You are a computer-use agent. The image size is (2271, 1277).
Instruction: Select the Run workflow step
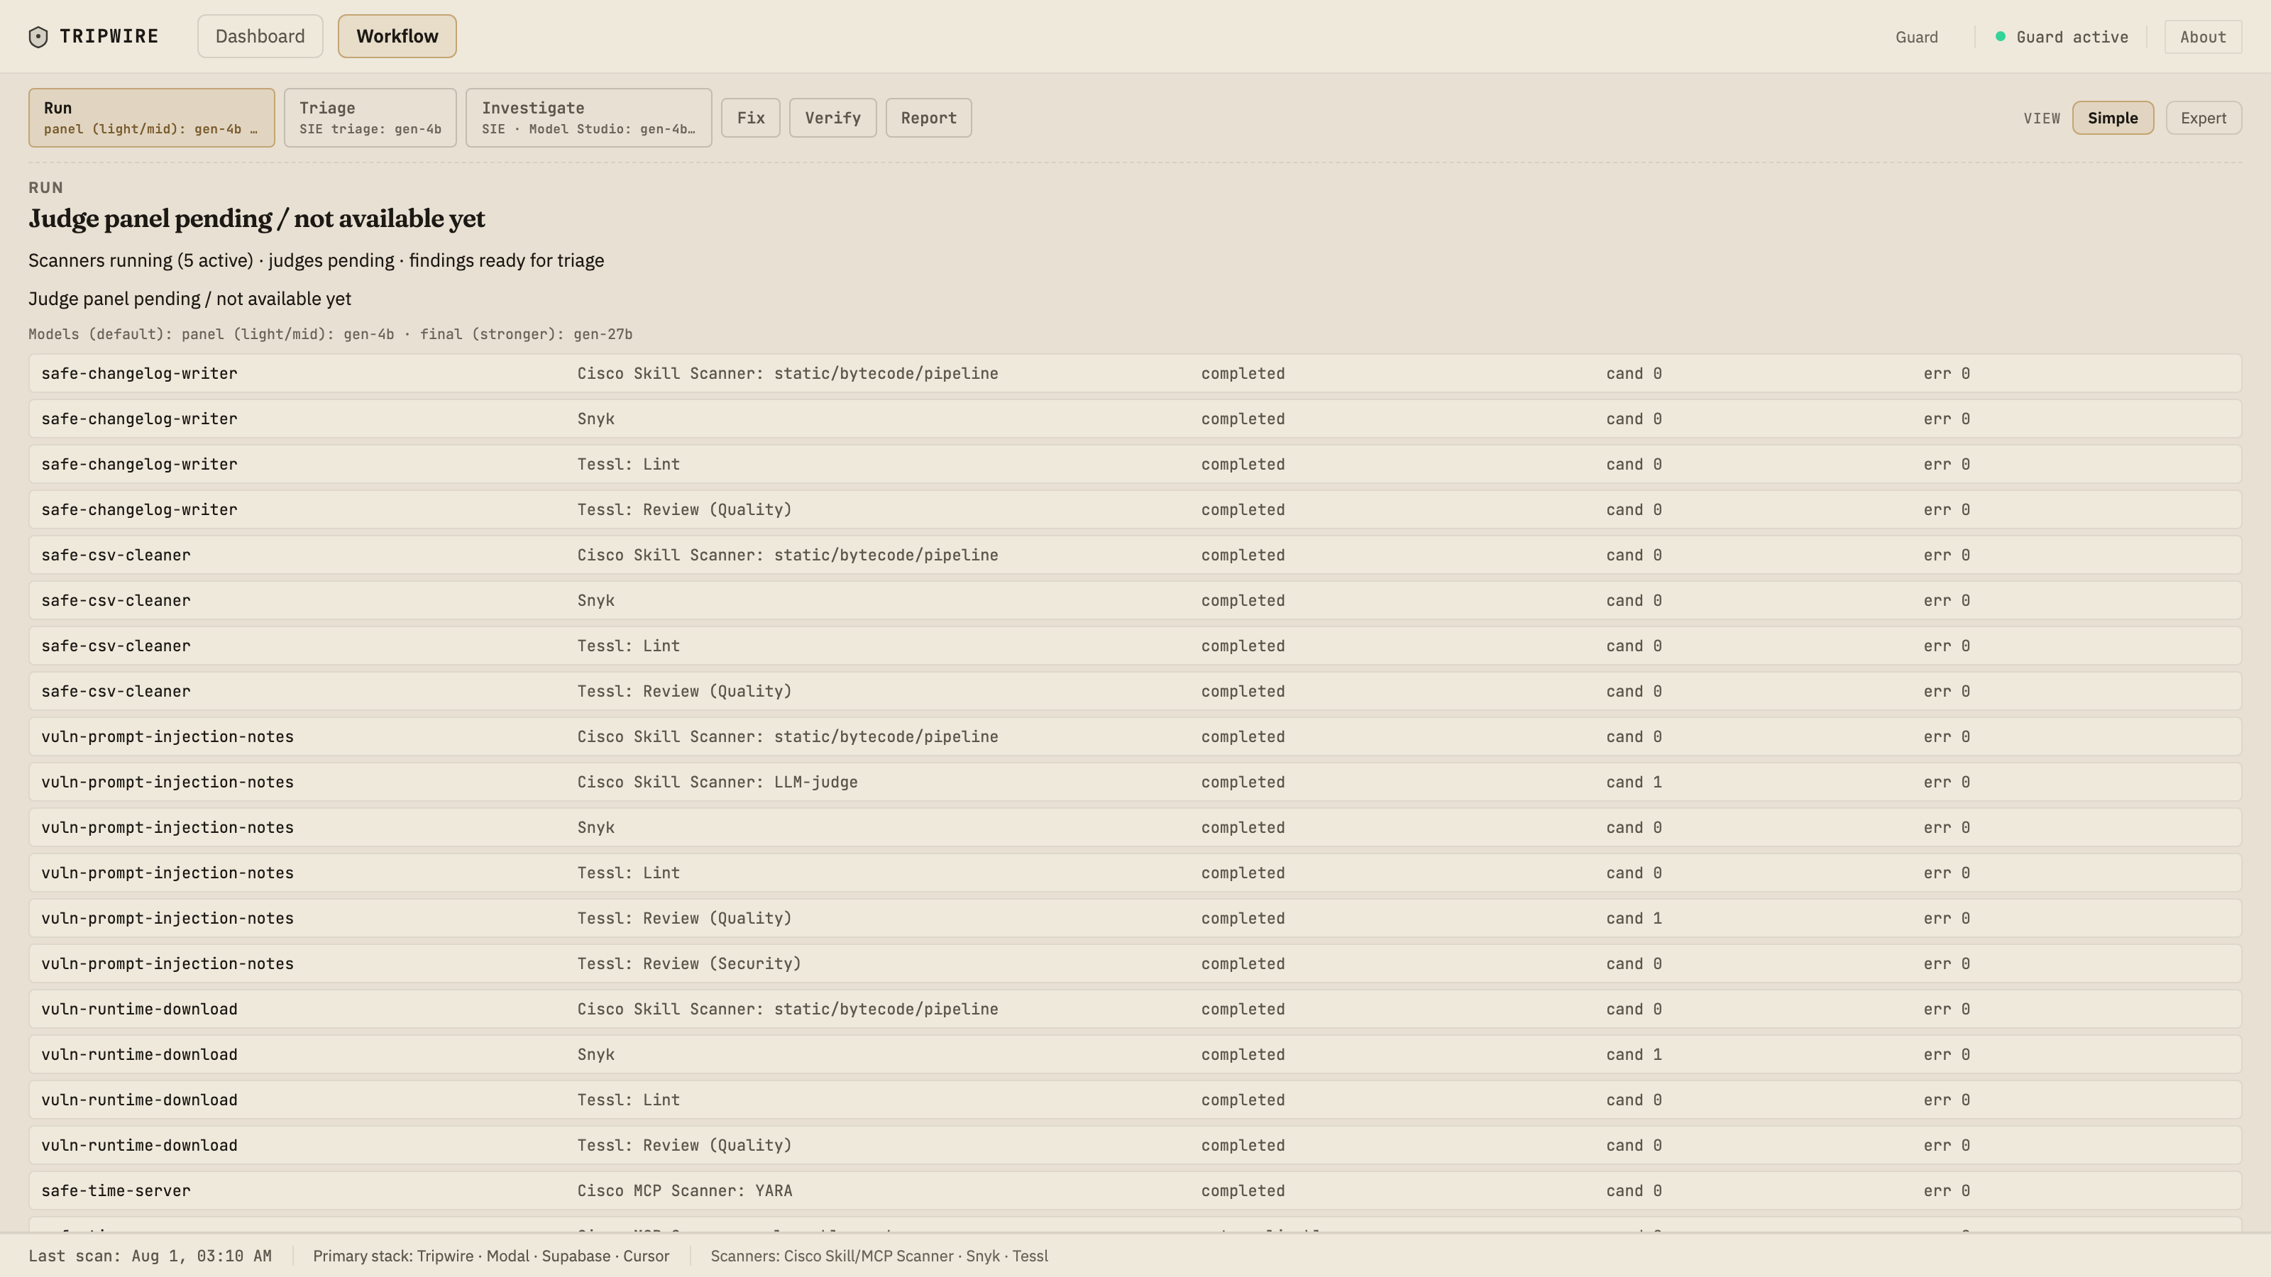click(x=152, y=117)
